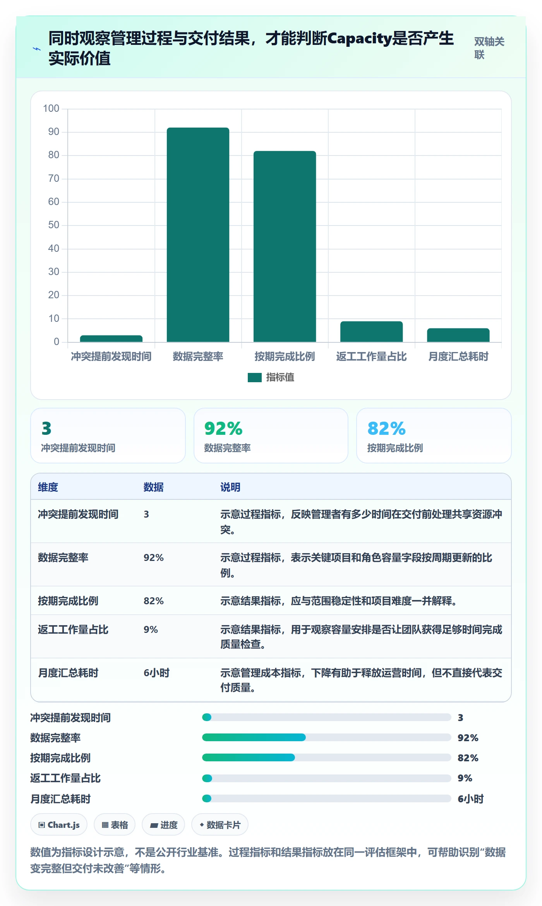Click the Chart.js tag chip
This screenshot has width=542, height=906.
[x=59, y=825]
